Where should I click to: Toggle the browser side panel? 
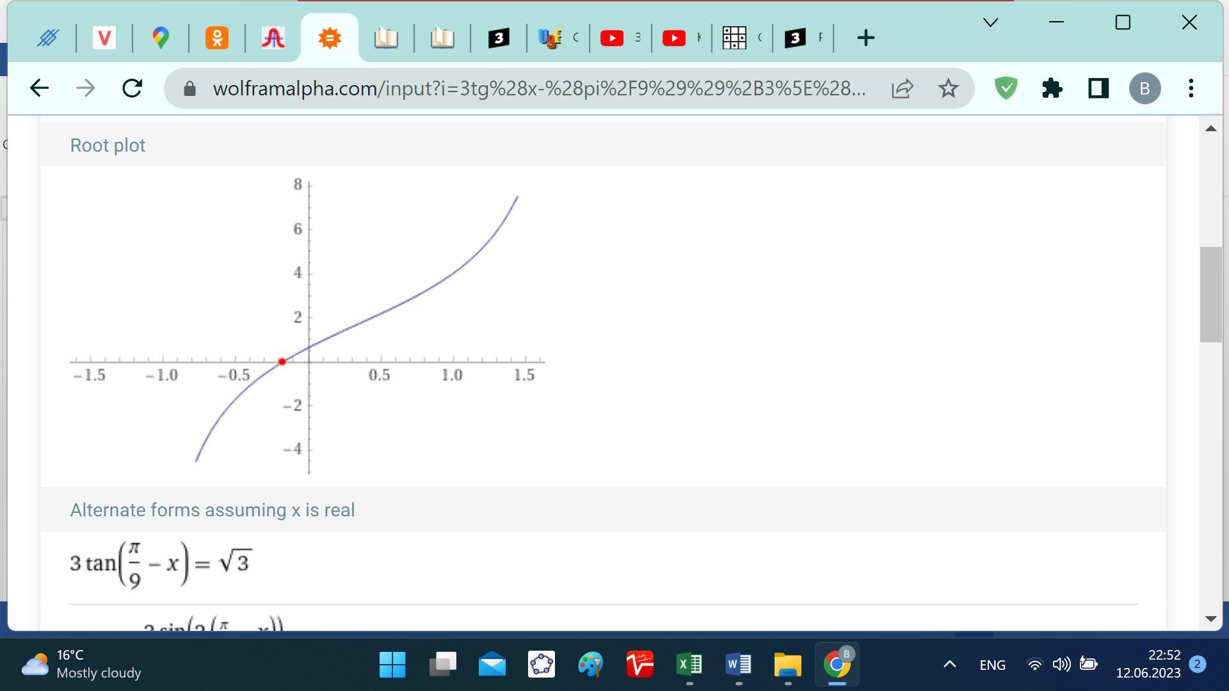pos(1098,88)
